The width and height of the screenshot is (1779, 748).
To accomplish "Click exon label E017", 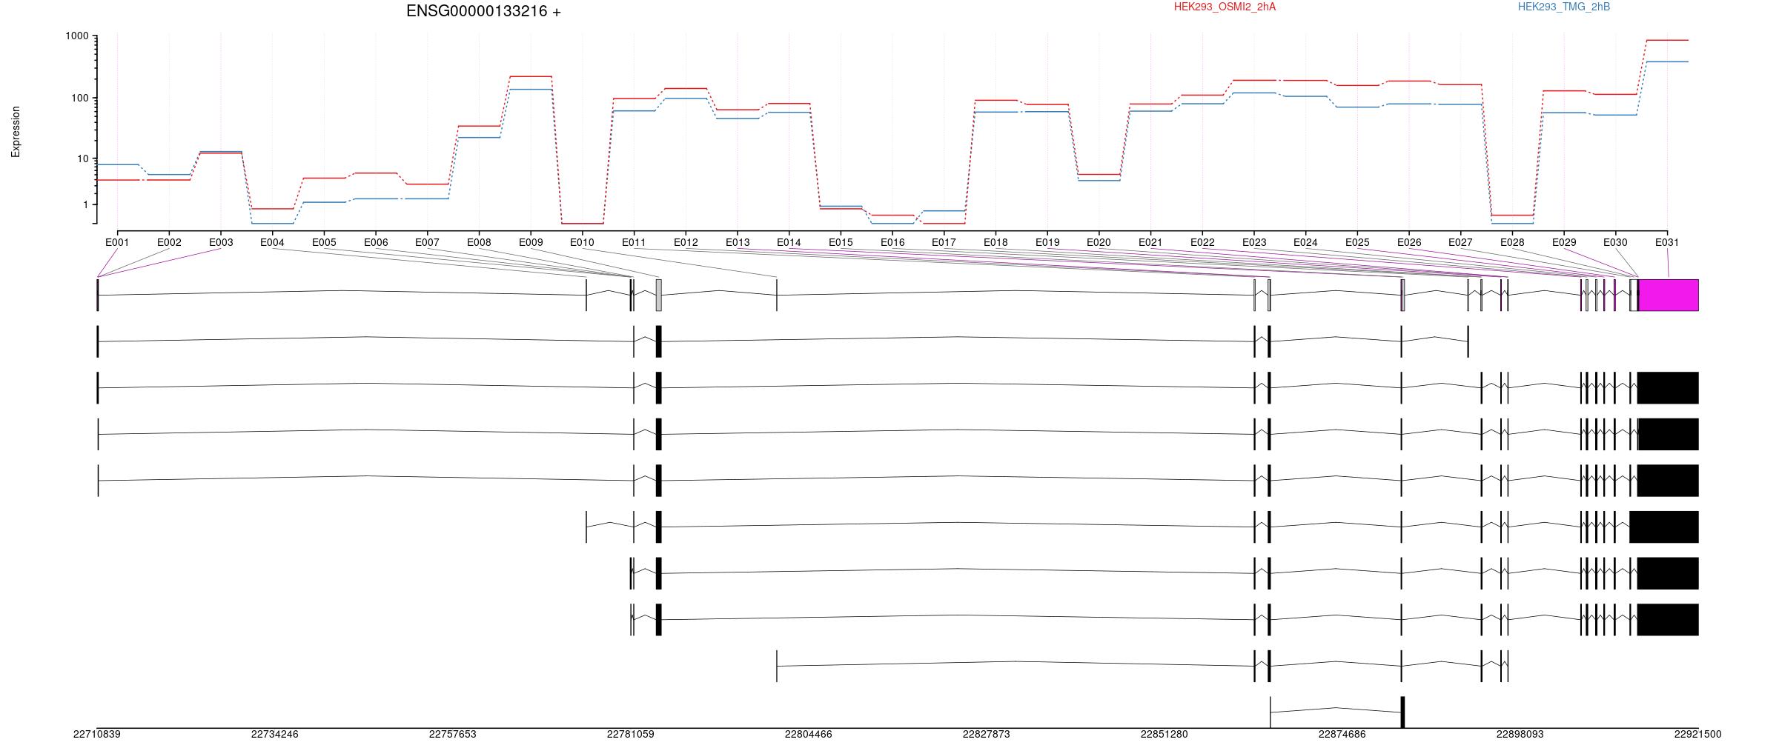I will tap(944, 242).
